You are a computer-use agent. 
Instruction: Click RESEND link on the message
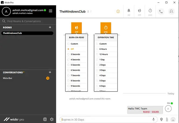tap(146, 112)
